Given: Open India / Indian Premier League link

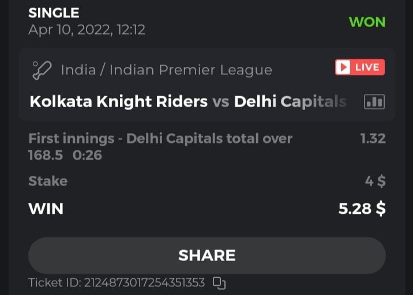Looking at the screenshot, I should (166, 70).
